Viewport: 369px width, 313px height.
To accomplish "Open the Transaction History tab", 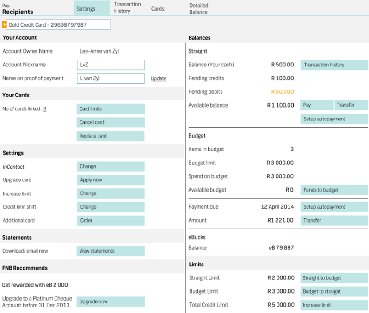I will 127,8.
